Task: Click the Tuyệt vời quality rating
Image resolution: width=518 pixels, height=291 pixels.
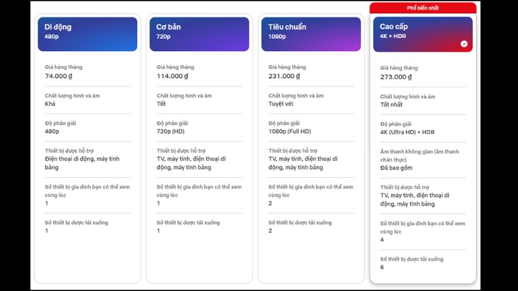Action: 282,103
